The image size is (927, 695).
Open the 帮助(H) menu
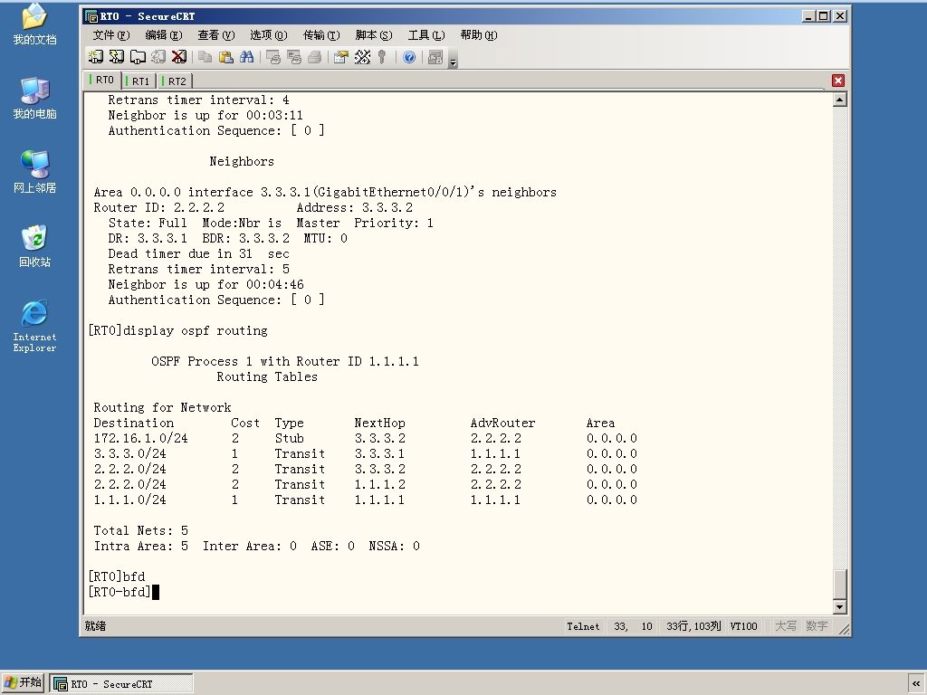tap(479, 35)
